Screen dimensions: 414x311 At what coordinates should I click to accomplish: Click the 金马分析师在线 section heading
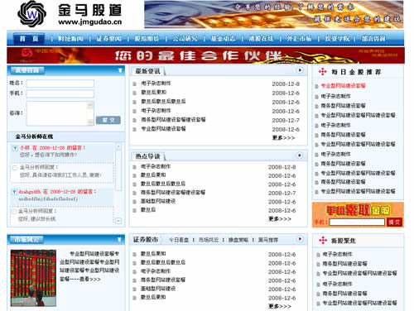click(34, 136)
